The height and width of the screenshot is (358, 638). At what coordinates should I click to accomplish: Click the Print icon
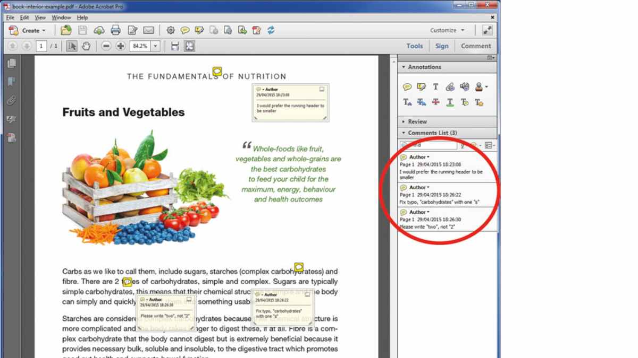tap(116, 30)
